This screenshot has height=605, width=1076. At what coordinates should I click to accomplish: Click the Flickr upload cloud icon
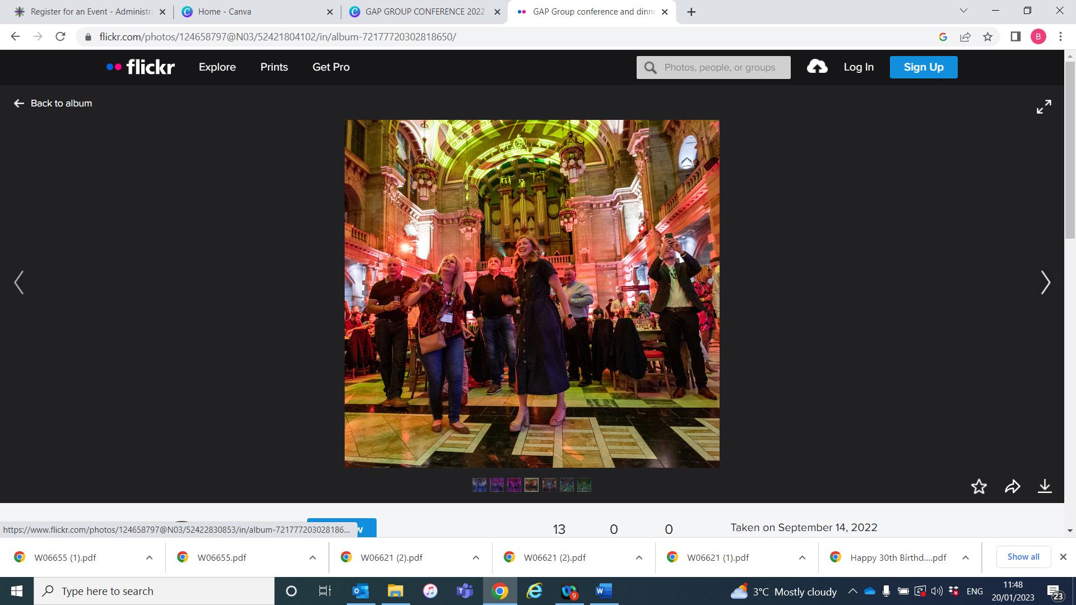click(817, 67)
